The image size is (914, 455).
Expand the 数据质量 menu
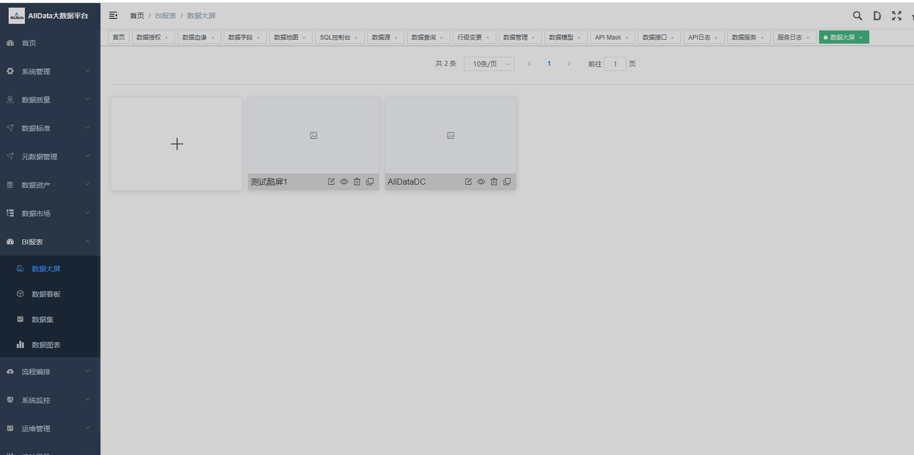50,100
